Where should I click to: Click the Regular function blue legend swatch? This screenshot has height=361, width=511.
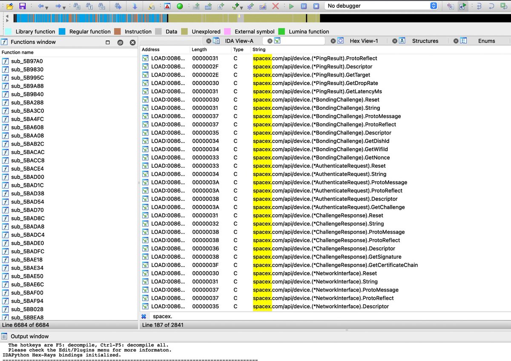pyautogui.click(x=62, y=32)
